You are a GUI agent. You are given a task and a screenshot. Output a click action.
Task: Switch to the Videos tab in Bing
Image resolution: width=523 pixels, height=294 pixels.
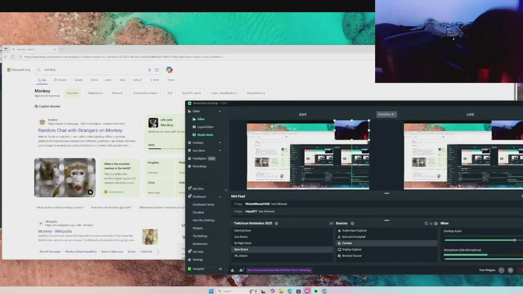pos(94,80)
